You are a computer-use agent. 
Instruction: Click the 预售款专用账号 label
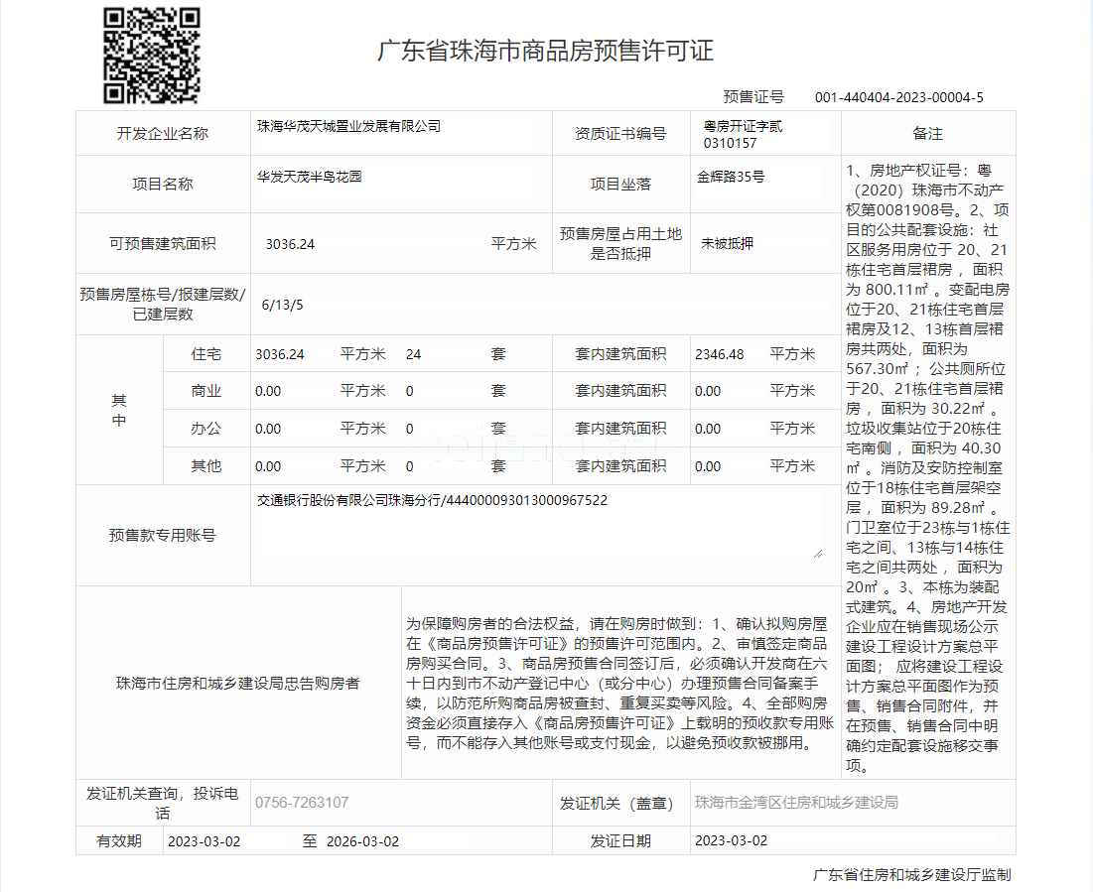coord(163,535)
